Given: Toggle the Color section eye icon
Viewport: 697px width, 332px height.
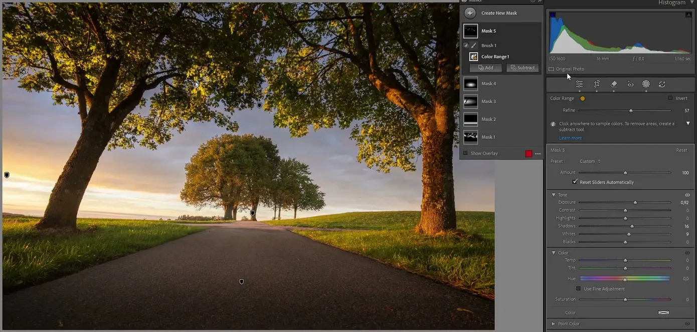Looking at the screenshot, I should [687, 253].
